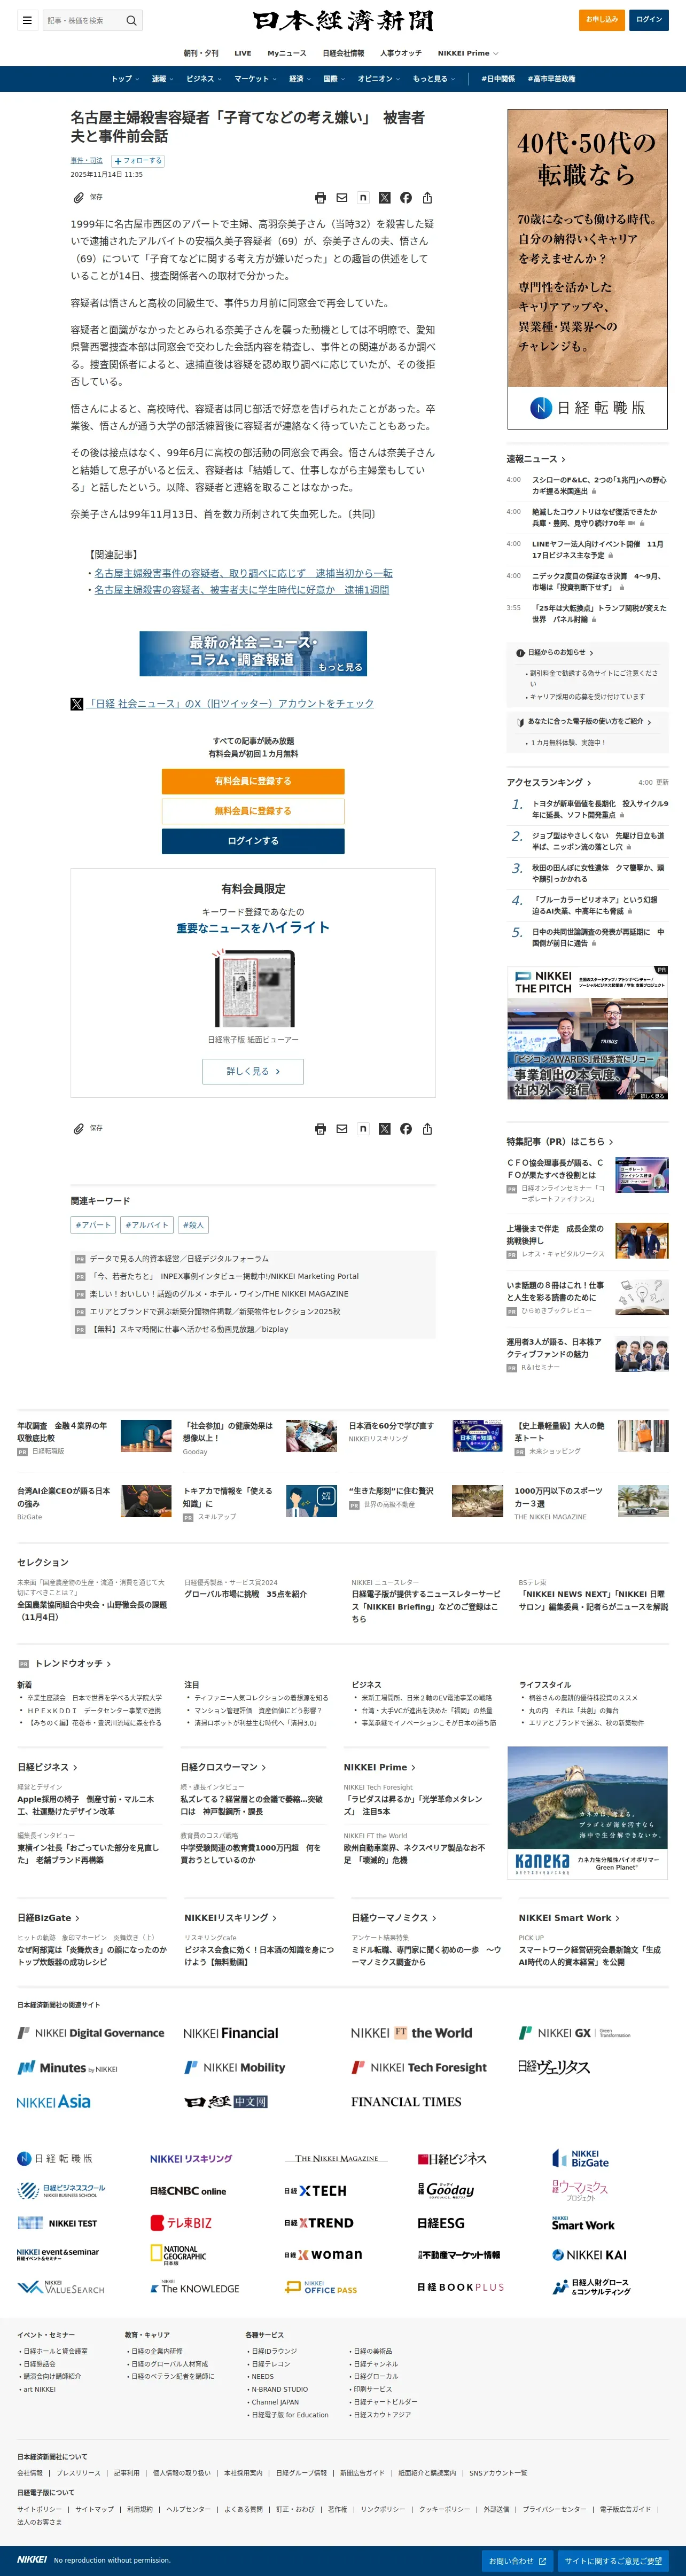Click the magnifier search icon

click(x=131, y=20)
